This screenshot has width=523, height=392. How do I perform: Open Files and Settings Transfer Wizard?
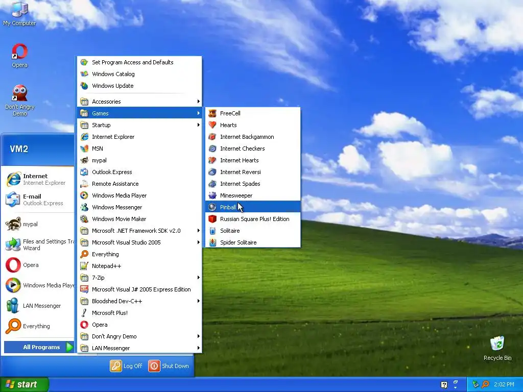39,244
